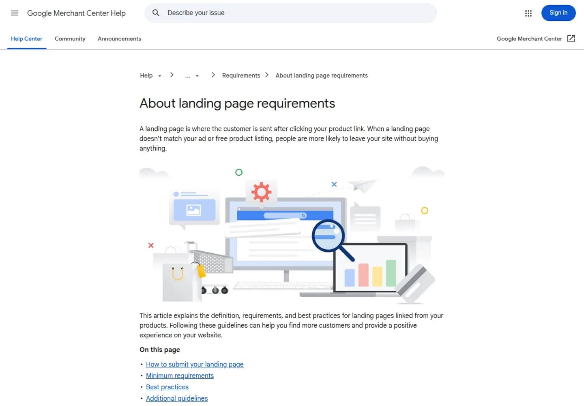Click About landing page requirements breadcrumb
Image resolution: width=584 pixels, height=406 pixels.
pyautogui.click(x=322, y=76)
